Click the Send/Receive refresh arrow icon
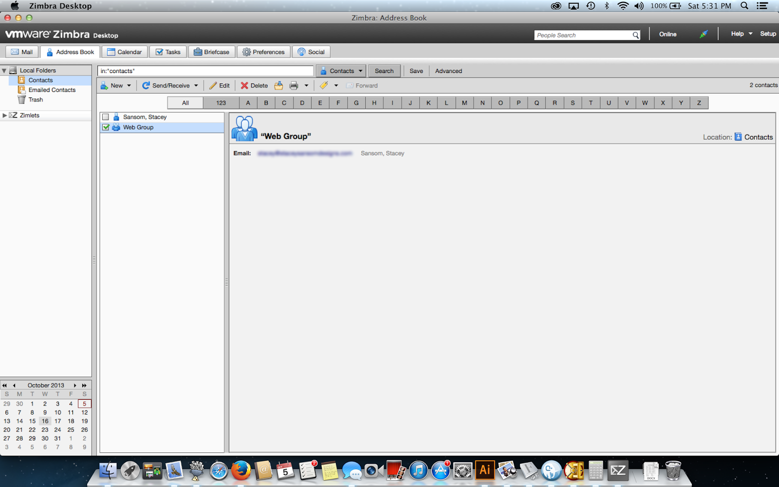 point(146,86)
